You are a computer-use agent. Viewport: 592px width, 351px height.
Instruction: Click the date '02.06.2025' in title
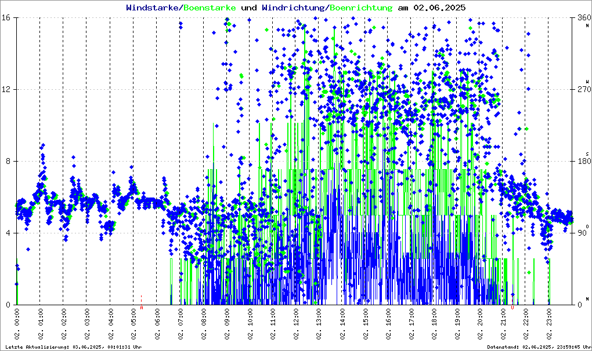click(439, 8)
